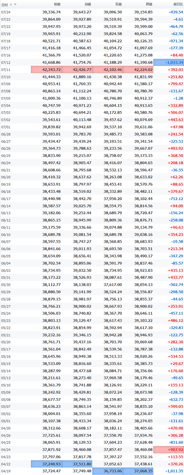The width and height of the screenshot is (184, 475).
Task: Select the 07/01 date cell
Action: coord(6,127)
